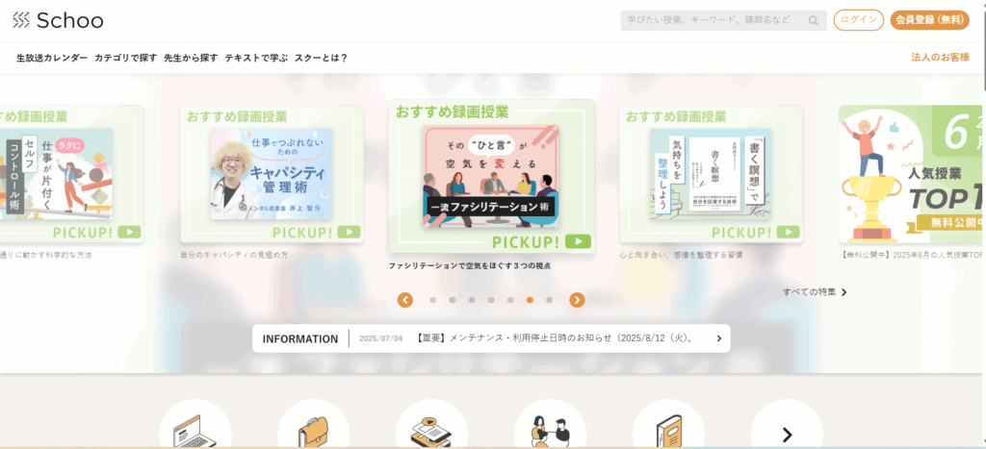Open the 一流ファシリテーション術 banner thumbnail
The image size is (986, 449).
[491, 176]
